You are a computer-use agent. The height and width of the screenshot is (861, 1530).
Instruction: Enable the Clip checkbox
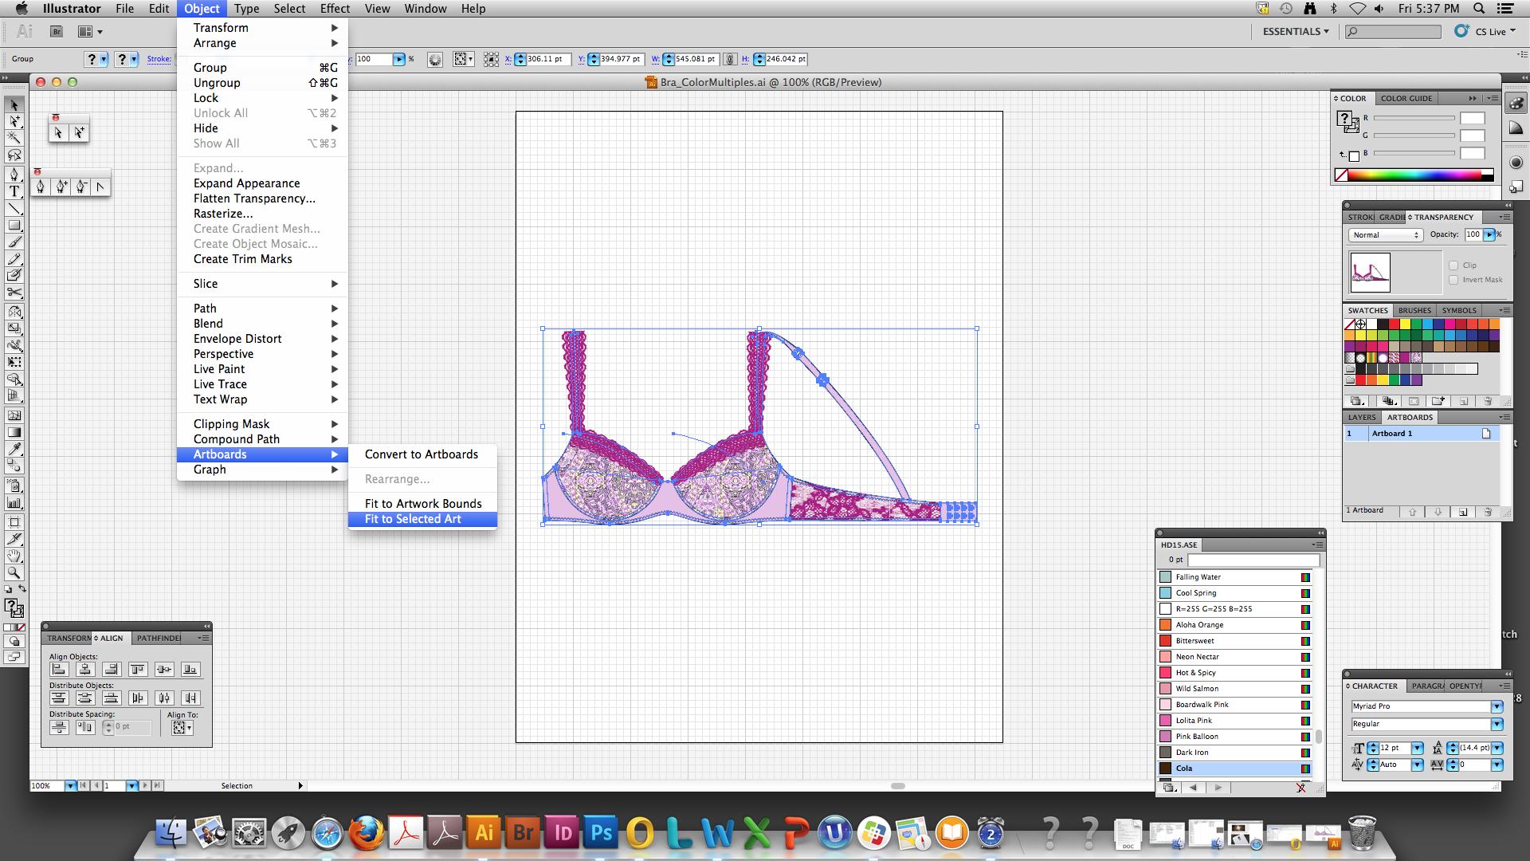[1453, 265]
